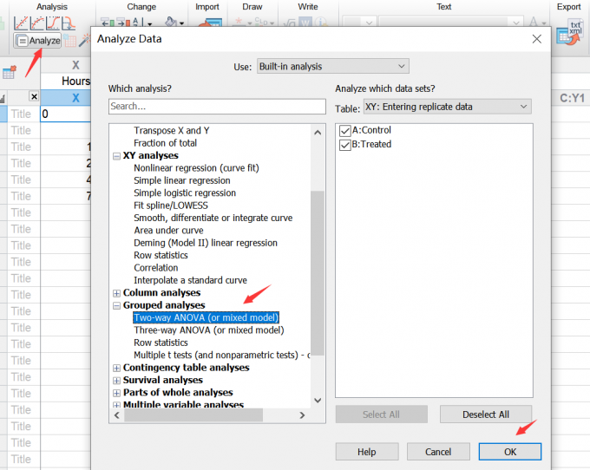Close the Analyze Data dialog
The width and height of the screenshot is (590, 470).
pyautogui.click(x=537, y=39)
